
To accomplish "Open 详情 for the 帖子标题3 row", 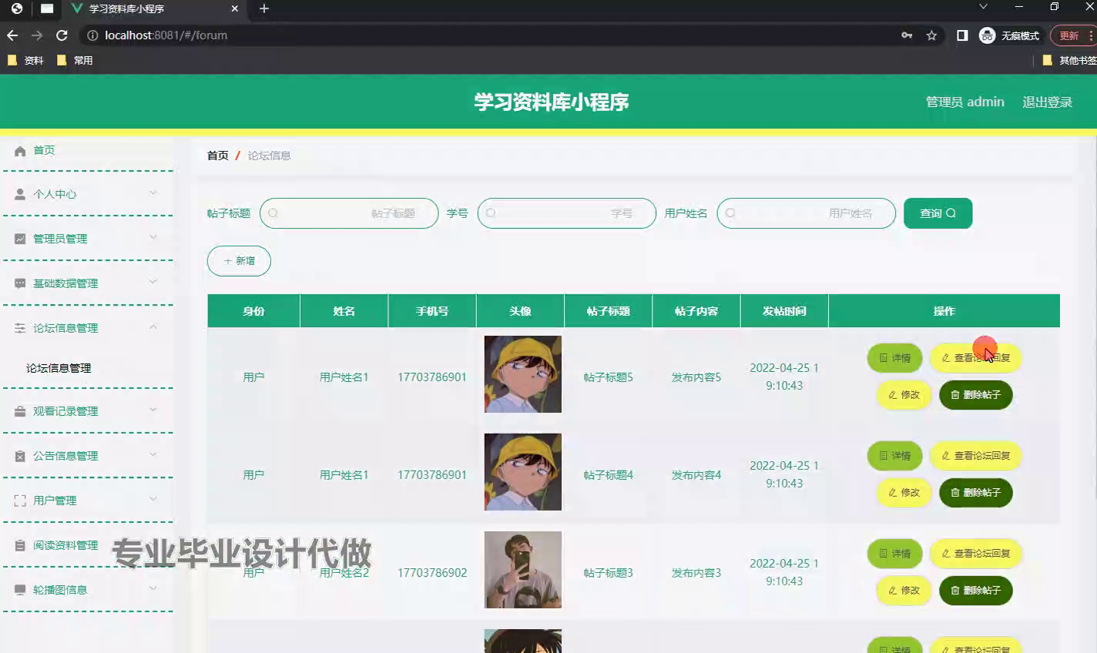I will 895,554.
